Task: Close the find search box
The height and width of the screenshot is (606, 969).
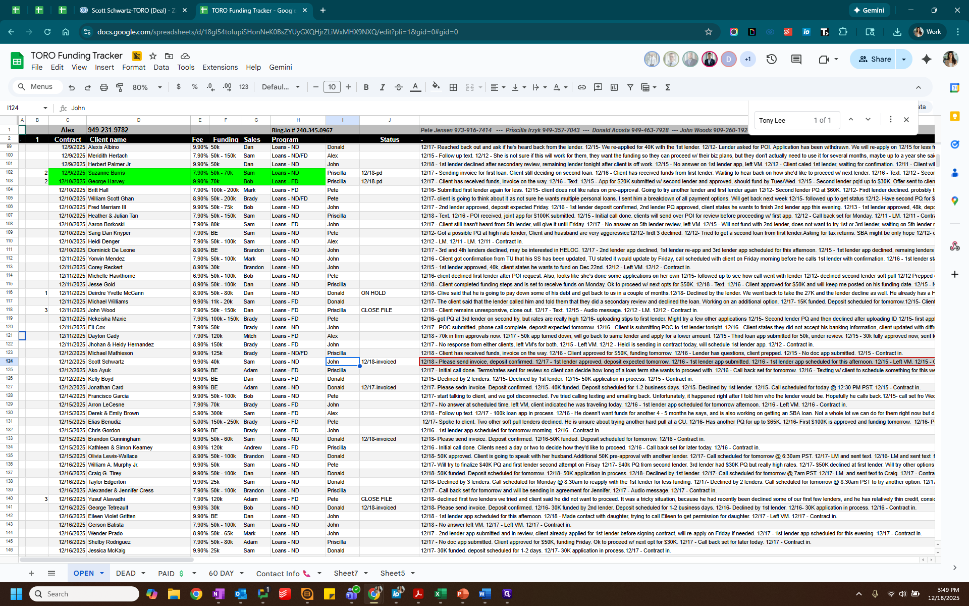Action: pyautogui.click(x=906, y=120)
